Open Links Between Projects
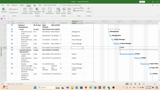Viewport: 160px width, 90px height. [x=37, y=11]
